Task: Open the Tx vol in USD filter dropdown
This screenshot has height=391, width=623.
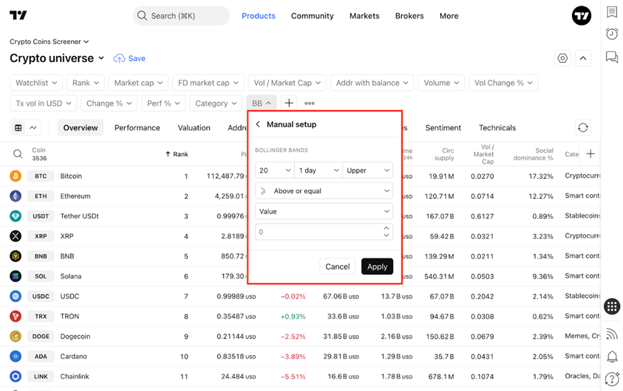Action: (44, 104)
